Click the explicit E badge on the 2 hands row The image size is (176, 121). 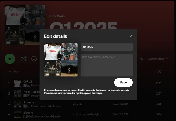pyautogui.click(x=25, y=106)
